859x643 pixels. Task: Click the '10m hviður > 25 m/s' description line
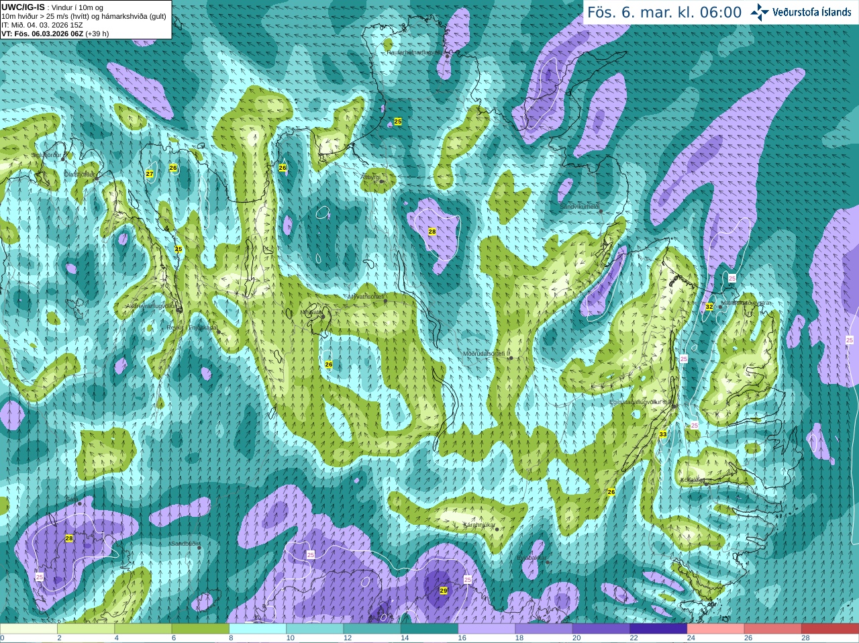pos(84,16)
